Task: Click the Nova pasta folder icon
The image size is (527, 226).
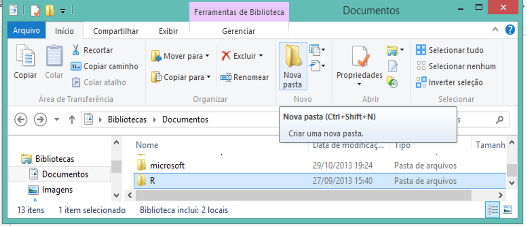Action: coord(292,57)
